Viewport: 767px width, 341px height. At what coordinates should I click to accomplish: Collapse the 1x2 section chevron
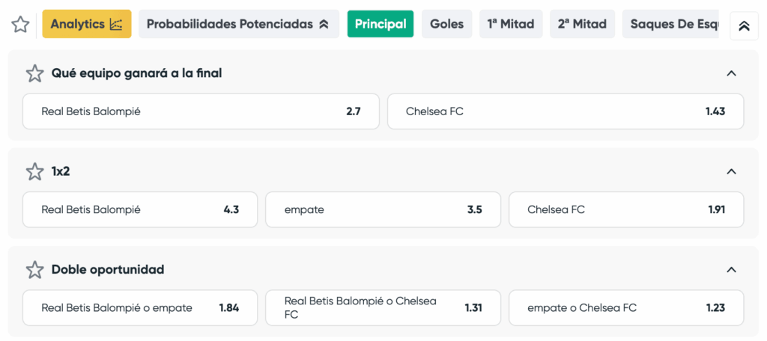tap(731, 171)
